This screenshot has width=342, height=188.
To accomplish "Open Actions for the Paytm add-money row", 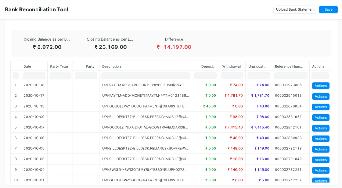I will tap(321, 96).
